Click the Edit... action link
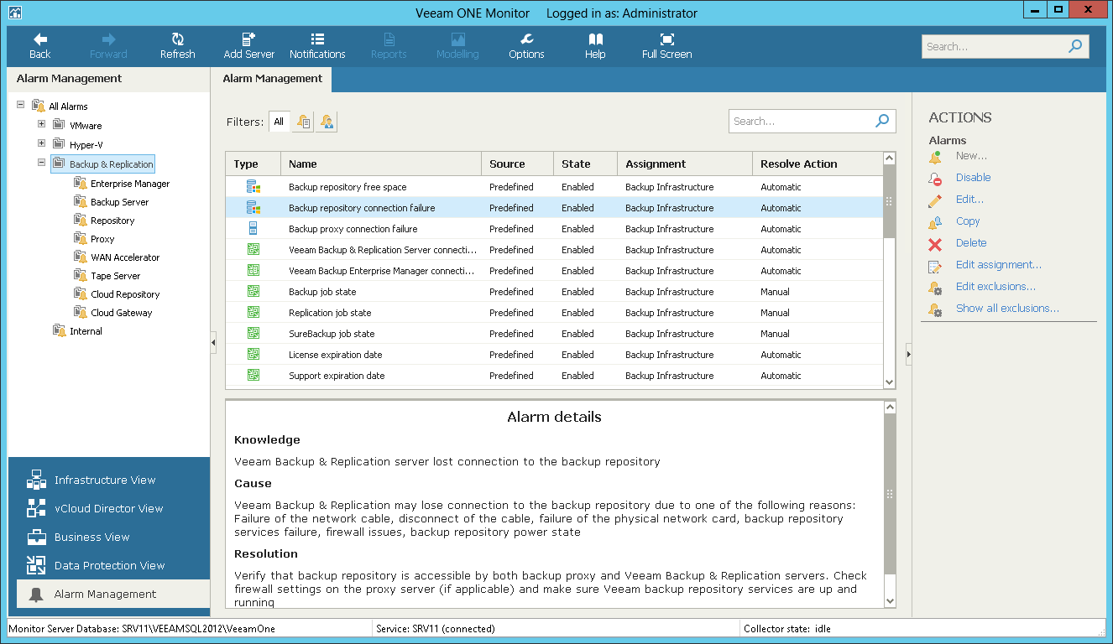The width and height of the screenshot is (1113, 644). [969, 200]
